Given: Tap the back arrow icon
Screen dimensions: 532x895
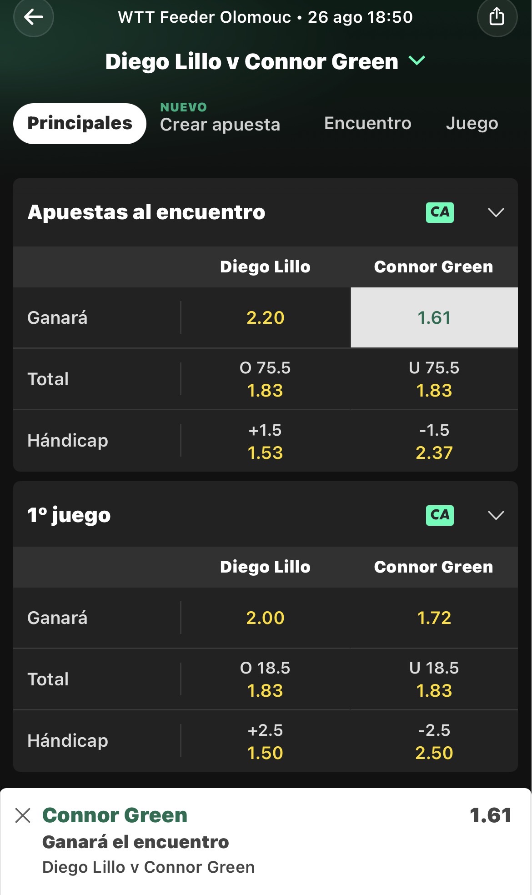Looking at the screenshot, I should pos(34,17).
